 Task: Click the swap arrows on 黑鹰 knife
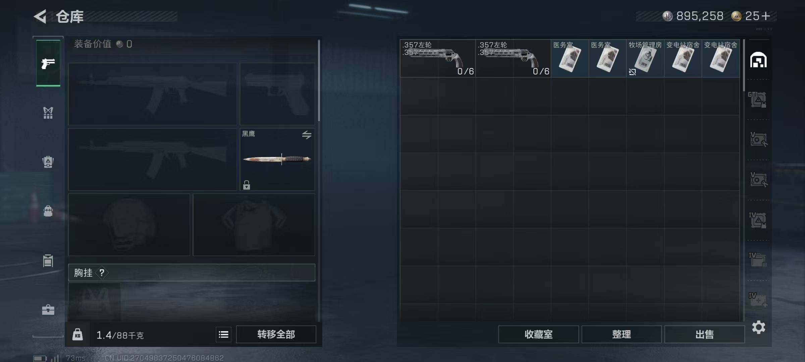307,135
